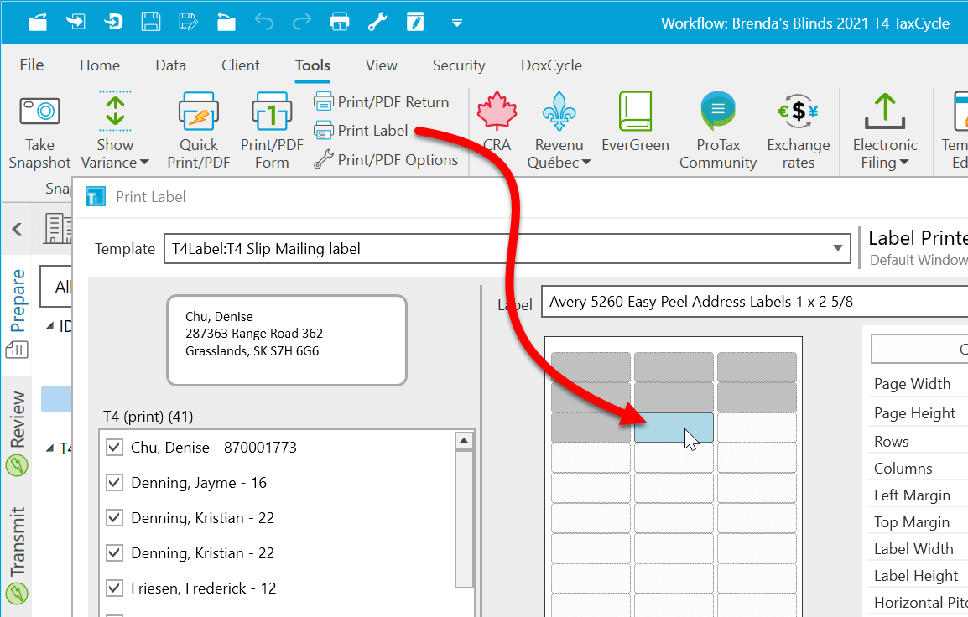Image resolution: width=968 pixels, height=617 pixels.
Task: Switch to the Home ribbon tab
Action: tap(99, 65)
